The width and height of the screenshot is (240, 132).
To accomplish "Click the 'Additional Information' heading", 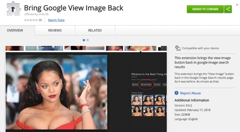I will coord(192,100).
